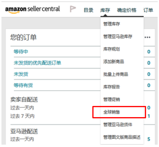This screenshot has height=147, width=159.
Task: Open the three-dots menu in orders panel
Action: click(x=147, y=37)
